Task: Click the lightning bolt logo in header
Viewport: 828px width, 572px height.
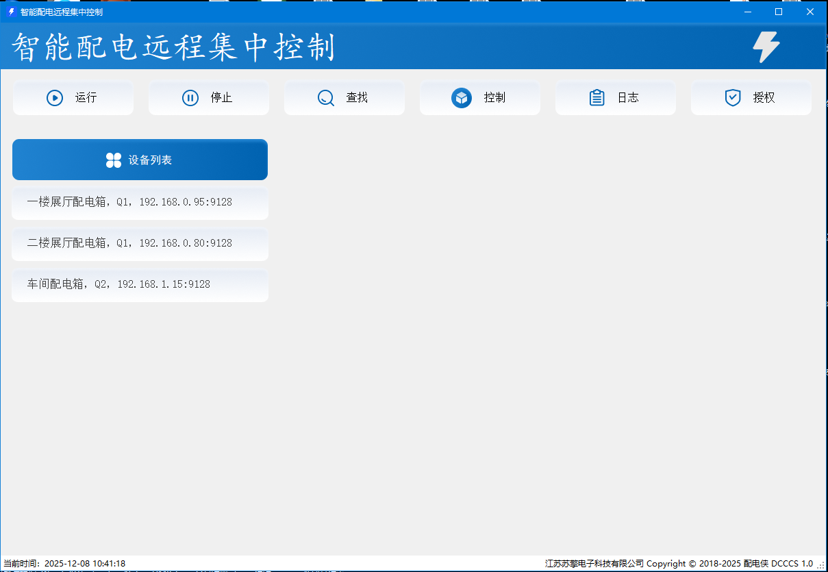Action: click(766, 48)
